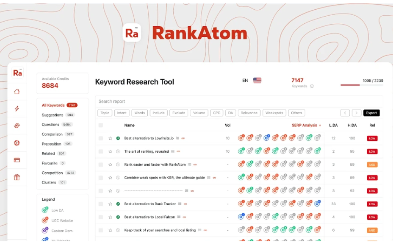This screenshot has width=393, height=243.
Task: Open the Weakspots filter dropdown
Action: [274, 113]
